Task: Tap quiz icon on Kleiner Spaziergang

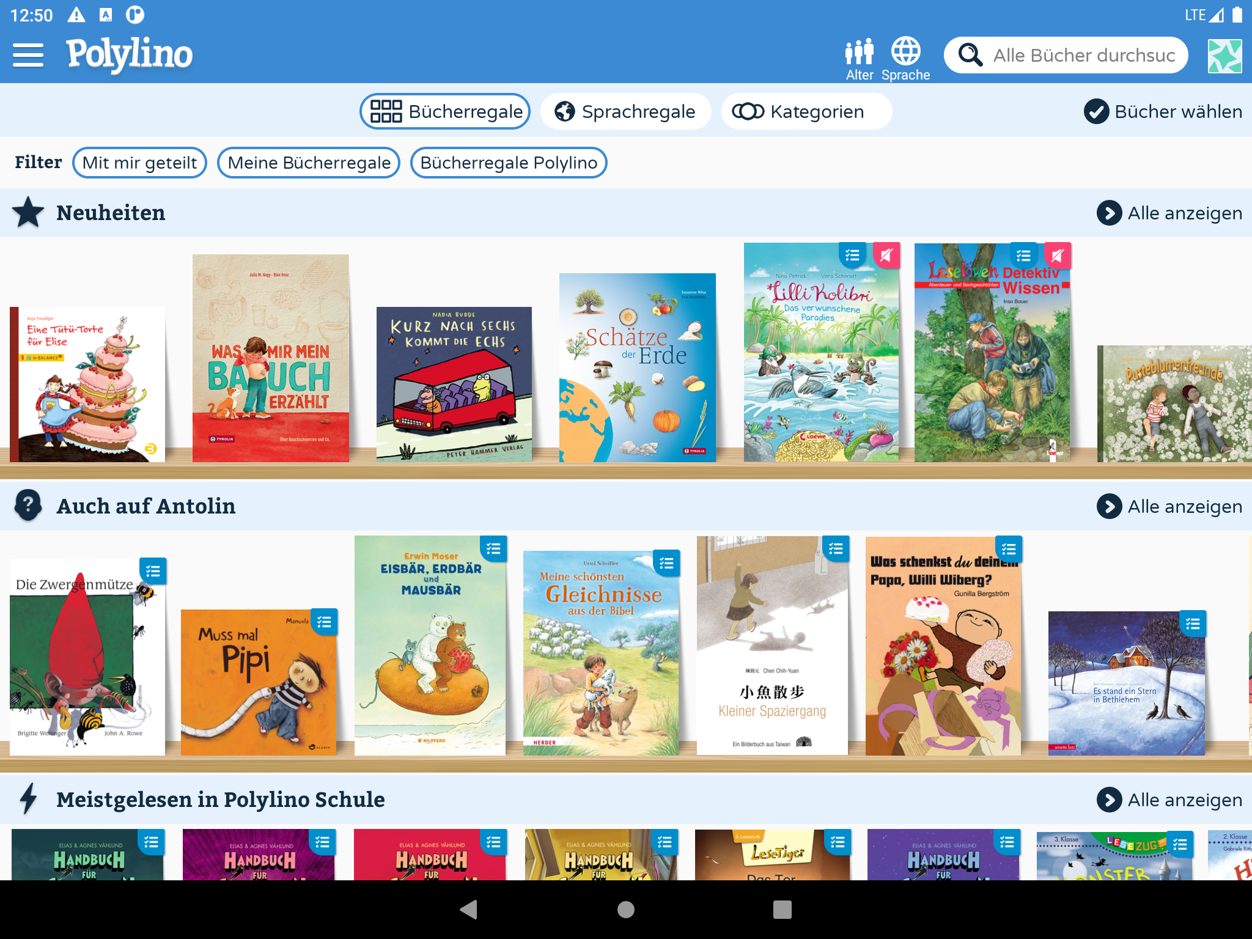Action: [836, 549]
